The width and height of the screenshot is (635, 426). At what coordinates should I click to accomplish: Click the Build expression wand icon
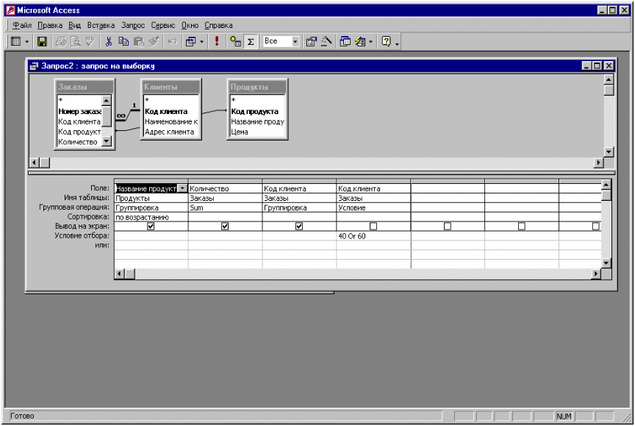pyautogui.click(x=326, y=42)
